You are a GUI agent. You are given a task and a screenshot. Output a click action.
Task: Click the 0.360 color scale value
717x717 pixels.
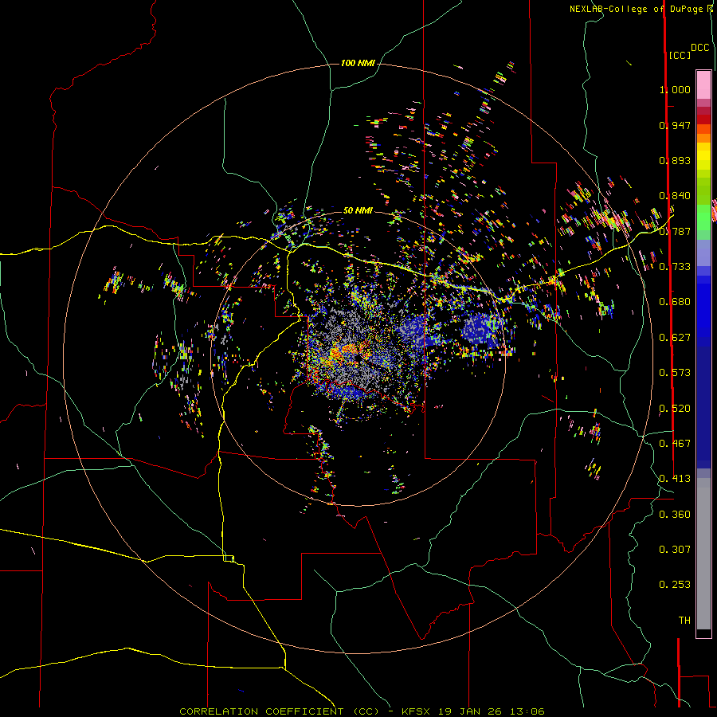pos(675,515)
